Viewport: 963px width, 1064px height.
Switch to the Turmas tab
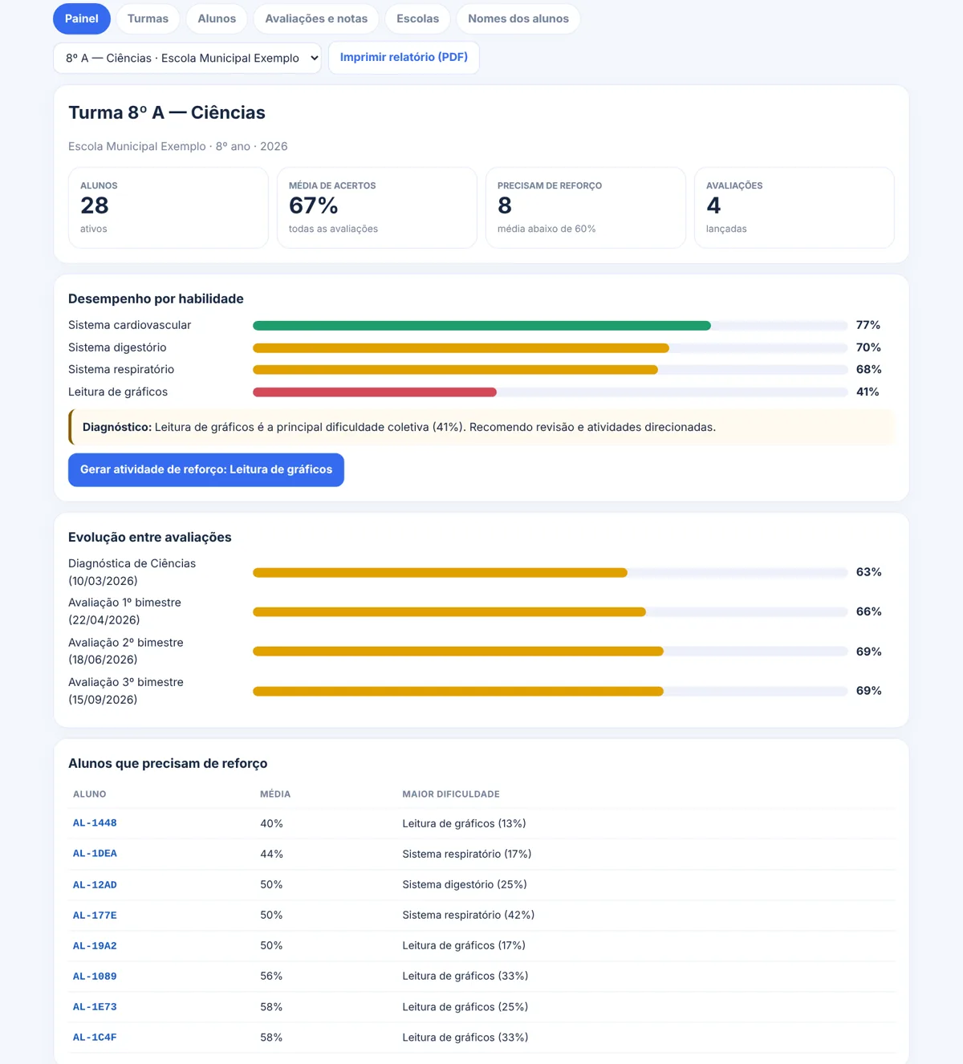tap(148, 18)
